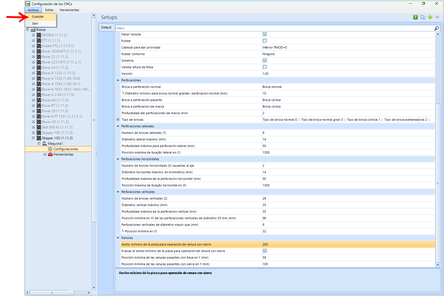
Task: Collapse the Skipper 130 tree node
Action: coord(33,138)
